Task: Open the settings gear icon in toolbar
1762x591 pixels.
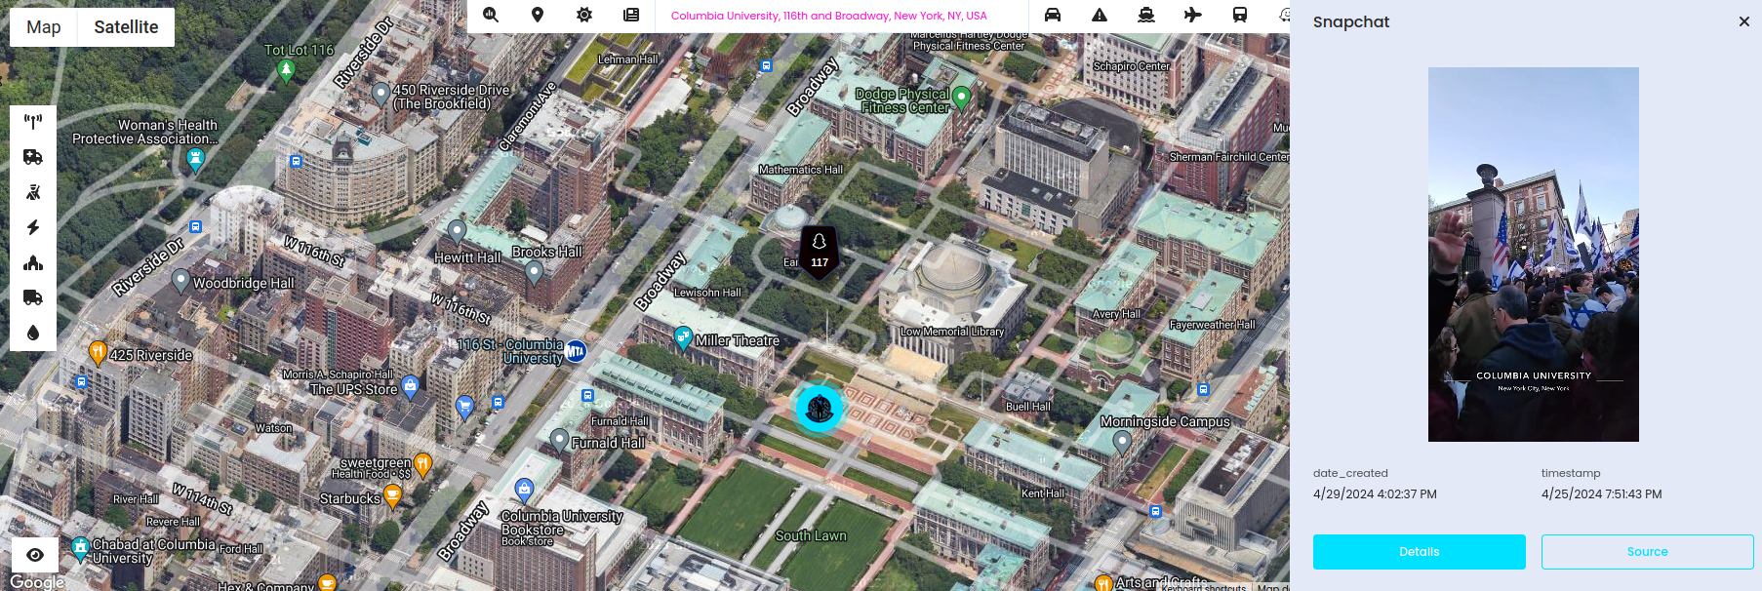Action: click(584, 15)
